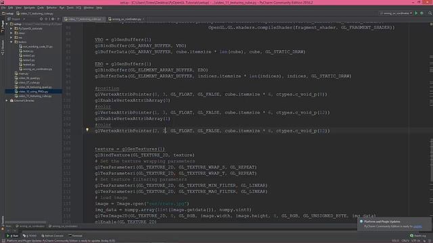Open the Edit menu
The height and width of the screenshot is (243, 433).
point(11,7)
